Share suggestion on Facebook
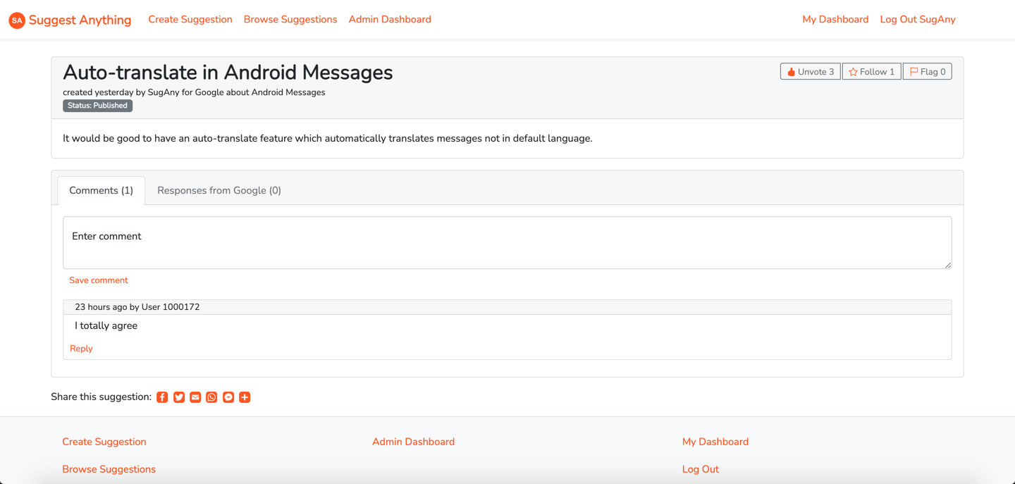Screen dimensions: 1015x484 (x=162, y=397)
